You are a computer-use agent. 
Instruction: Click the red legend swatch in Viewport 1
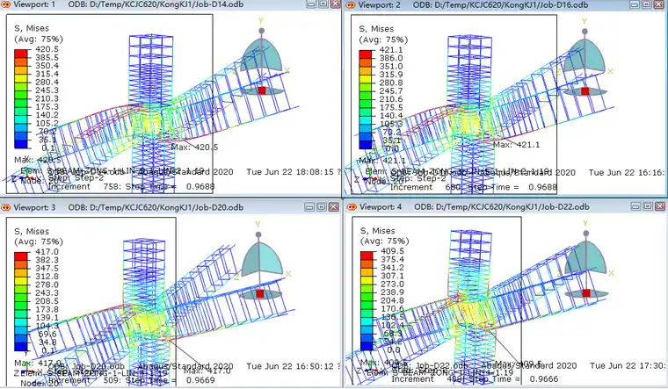coord(21,54)
